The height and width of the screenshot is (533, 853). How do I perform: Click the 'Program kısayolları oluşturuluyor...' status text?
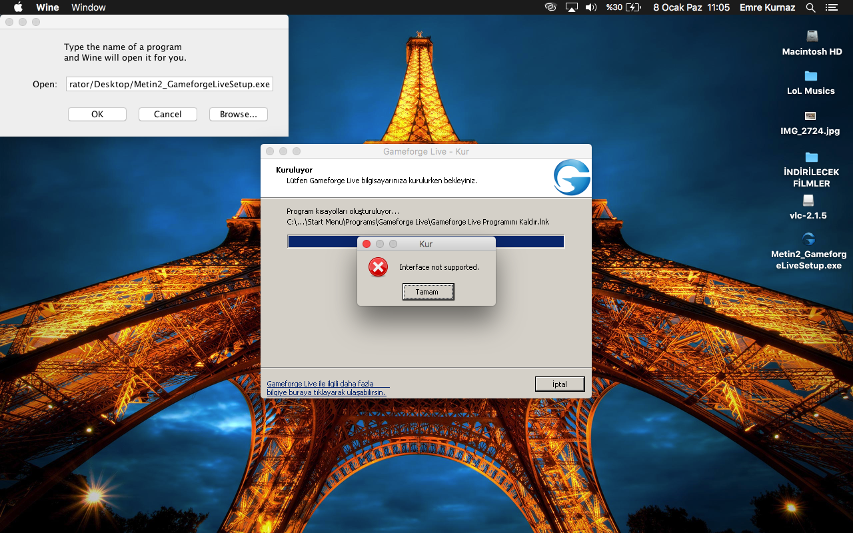[x=343, y=211]
